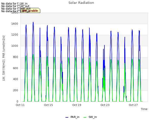This screenshot has width=163, height=122.
Task: Click the Oct 11 x-axis label
Action: click(x=20, y=105)
